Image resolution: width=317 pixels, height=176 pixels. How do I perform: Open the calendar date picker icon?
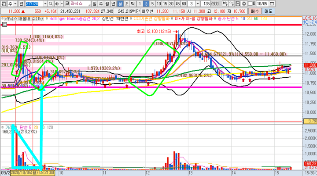coord(272,4)
